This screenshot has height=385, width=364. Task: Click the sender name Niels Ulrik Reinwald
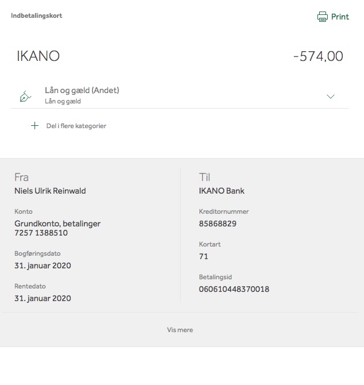pos(50,191)
